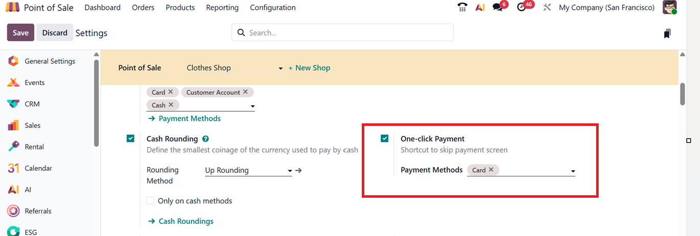Remove the Customer Account payment tag
The height and width of the screenshot is (236, 700).
tap(245, 92)
